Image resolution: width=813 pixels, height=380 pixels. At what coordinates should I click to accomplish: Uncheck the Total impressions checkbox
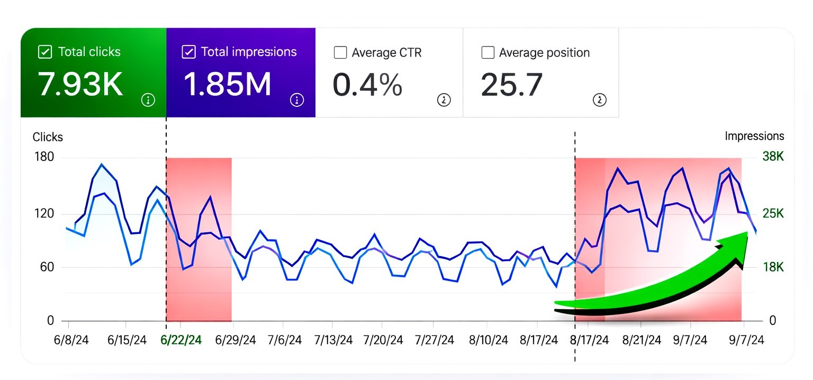click(188, 52)
